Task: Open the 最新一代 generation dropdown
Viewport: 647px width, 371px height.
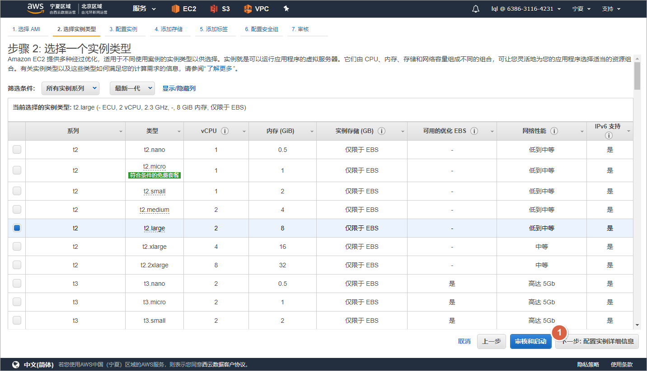Action: coord(132,88)
